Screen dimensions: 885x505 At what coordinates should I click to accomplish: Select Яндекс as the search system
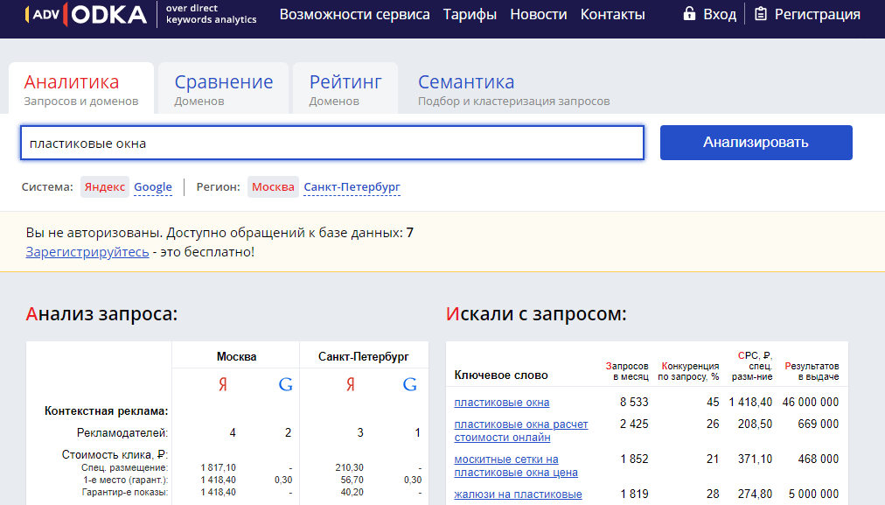pyautogui.click(x=105, y=186)
